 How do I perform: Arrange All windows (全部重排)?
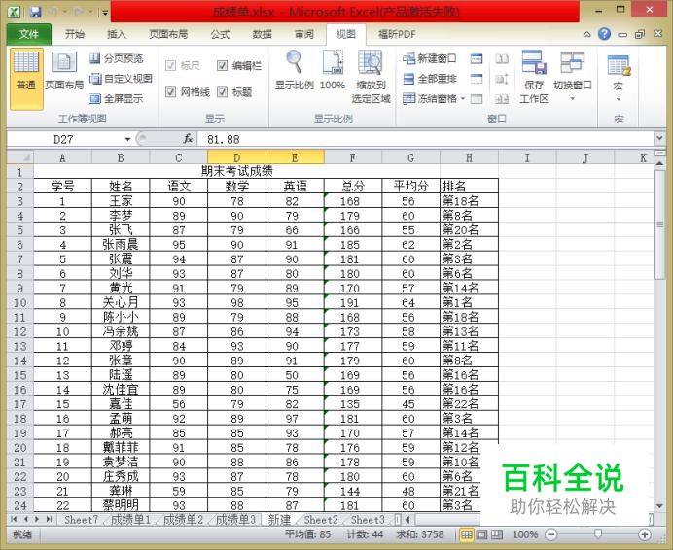429,79
